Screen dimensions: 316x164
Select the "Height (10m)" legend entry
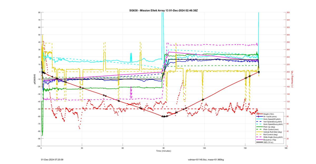pyautogui.click(x=269, y=114)
